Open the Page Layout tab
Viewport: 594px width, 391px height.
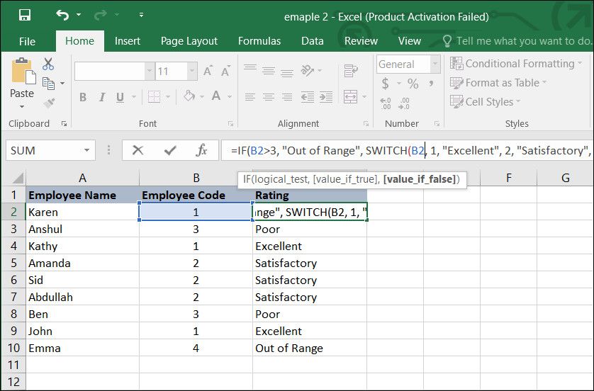(189, 41)
